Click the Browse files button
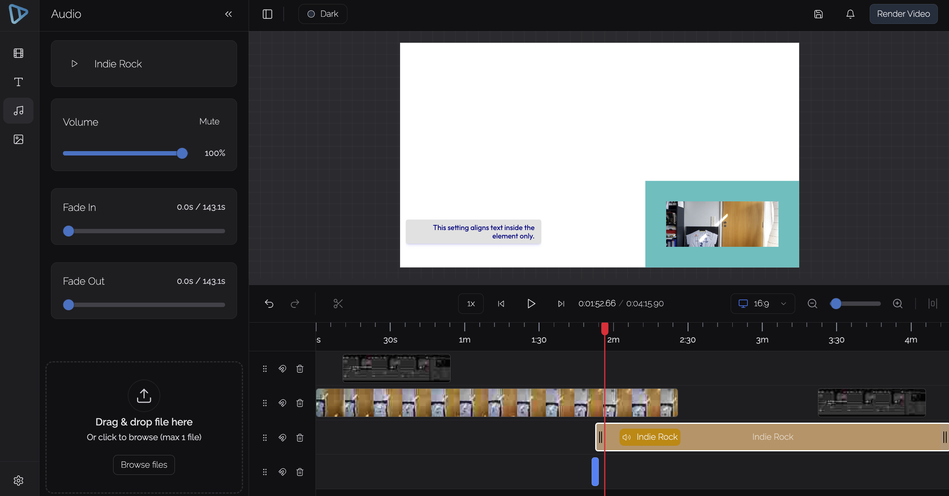Image resolution: width=949 pixels, height=496 pixels. (144, 465)
